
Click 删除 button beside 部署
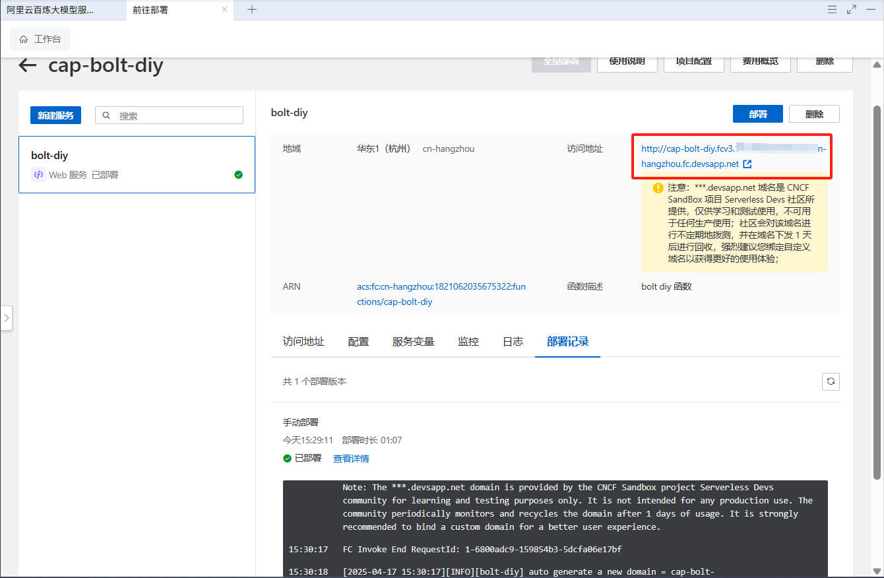(x=814, y=113)
